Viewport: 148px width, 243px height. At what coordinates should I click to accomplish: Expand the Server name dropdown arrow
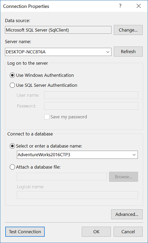tap(108, 52)
